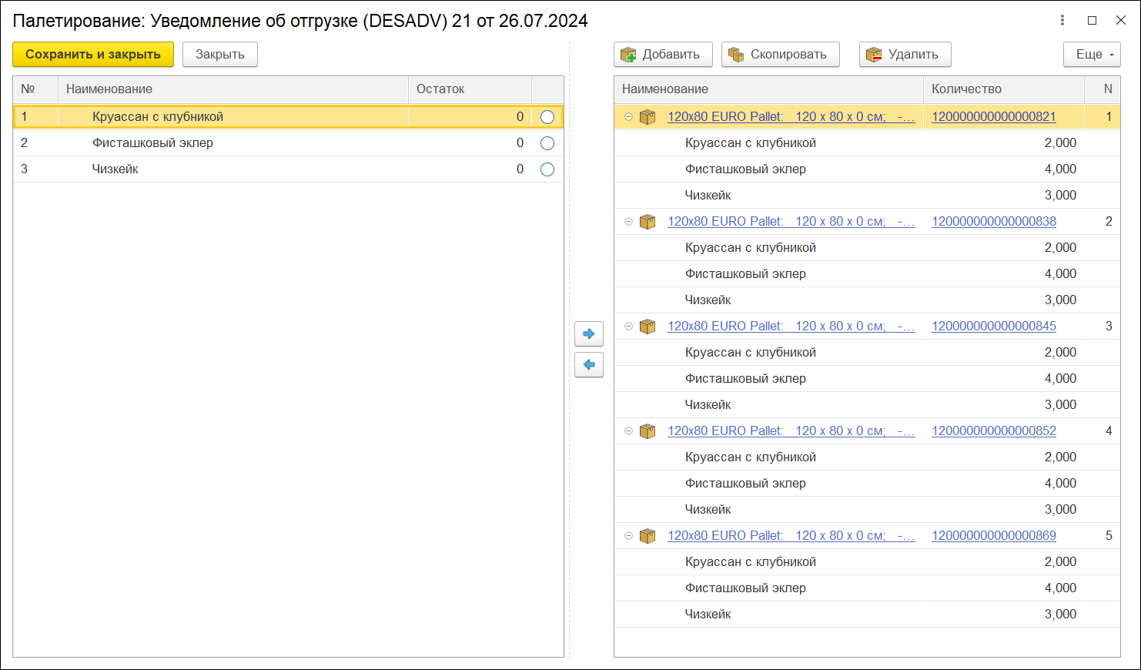1141x670 pixels.
Task: Open SSCC link 120000000000000869
Action: [x=994, y=535]
